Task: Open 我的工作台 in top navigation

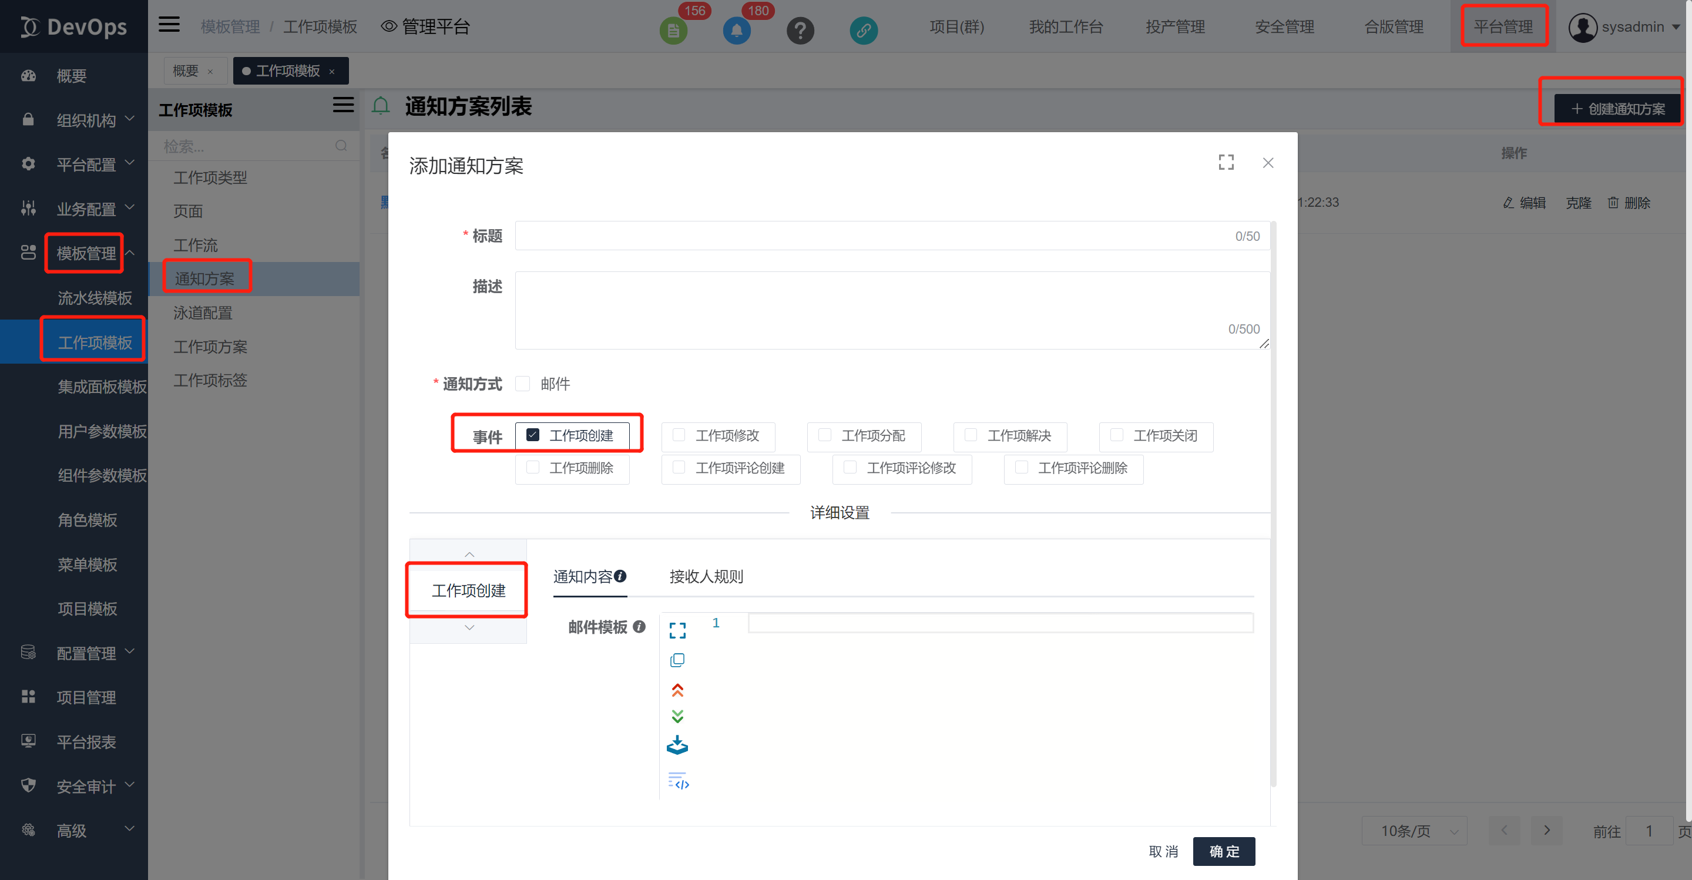Action: (1065, 27)
